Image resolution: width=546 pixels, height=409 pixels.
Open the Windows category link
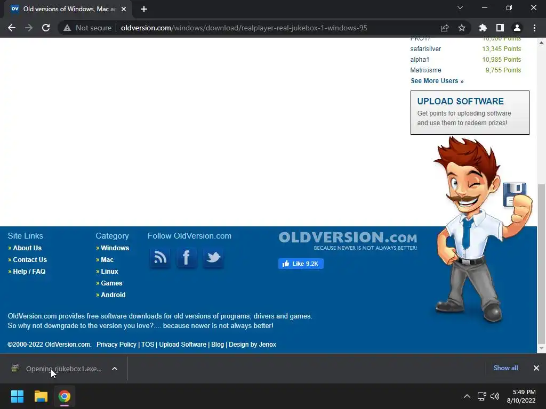point(115,248)
